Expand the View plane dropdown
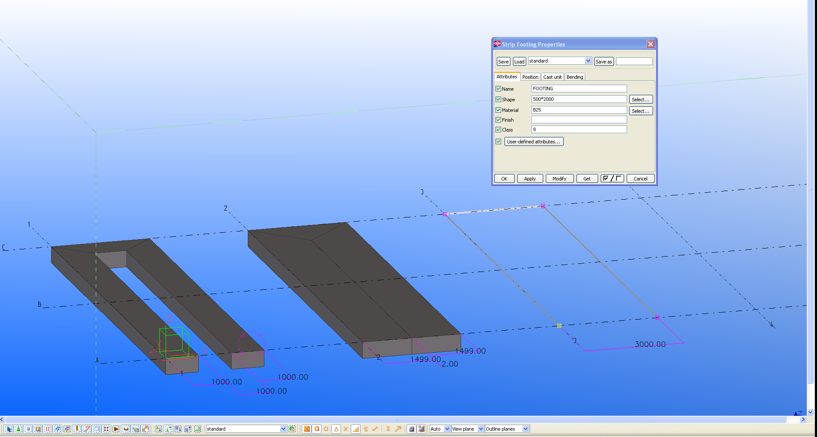Viewport: 817px width, 437px height. 481,429
